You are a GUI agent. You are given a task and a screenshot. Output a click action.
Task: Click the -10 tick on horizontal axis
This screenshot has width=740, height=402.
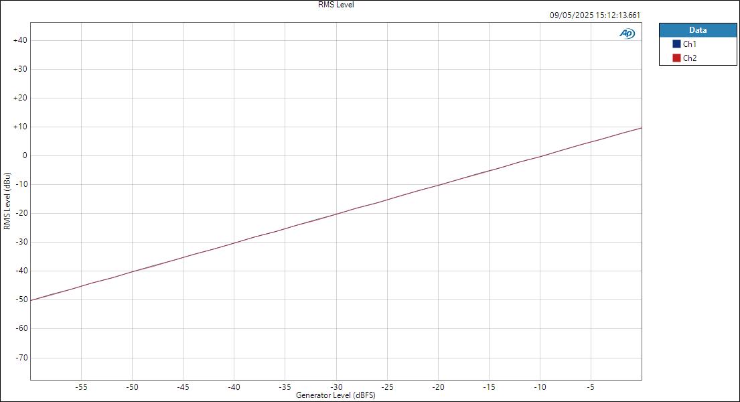click(540, 387)
